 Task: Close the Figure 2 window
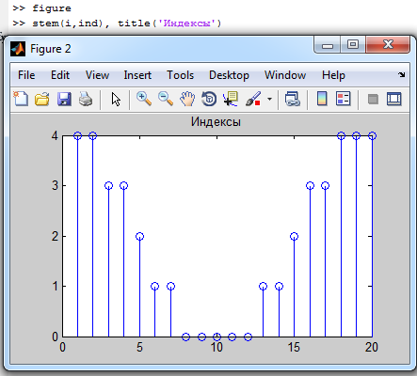pos(388,45)
